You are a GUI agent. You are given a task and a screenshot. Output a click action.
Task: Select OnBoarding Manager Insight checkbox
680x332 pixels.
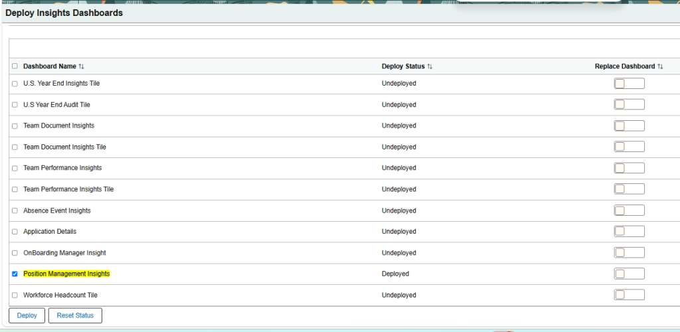[x=15, y=253]
